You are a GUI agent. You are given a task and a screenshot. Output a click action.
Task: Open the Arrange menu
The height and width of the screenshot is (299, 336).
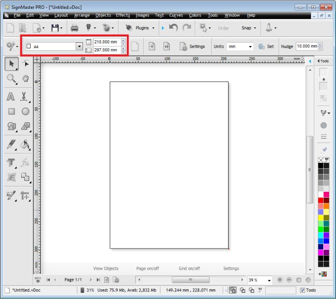tap(82, 15)
